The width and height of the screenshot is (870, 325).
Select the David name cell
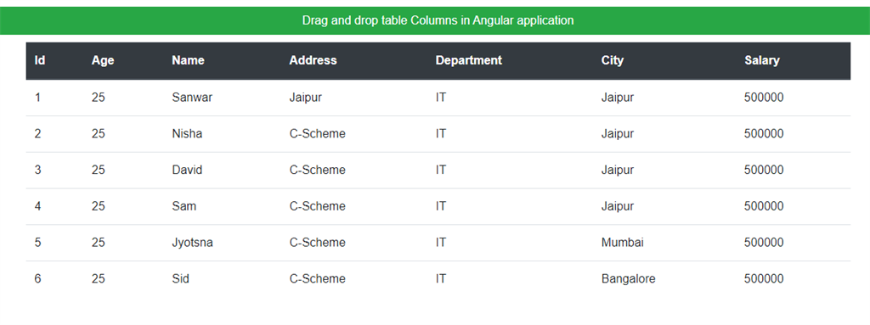pyautogui.click(x=187, y=171)
